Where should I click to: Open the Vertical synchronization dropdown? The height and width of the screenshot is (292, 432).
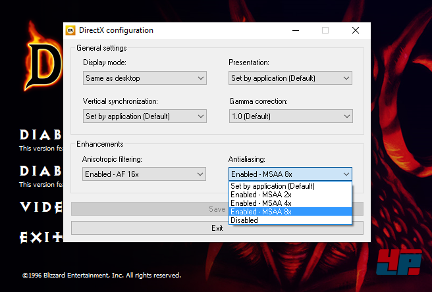[x=145, y=116]
